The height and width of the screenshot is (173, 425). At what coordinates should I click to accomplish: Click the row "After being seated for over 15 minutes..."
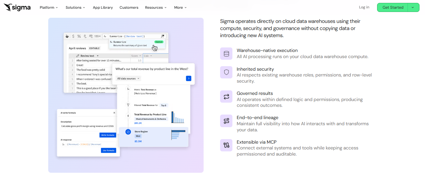pyautogui.click(x=99, y=60)
